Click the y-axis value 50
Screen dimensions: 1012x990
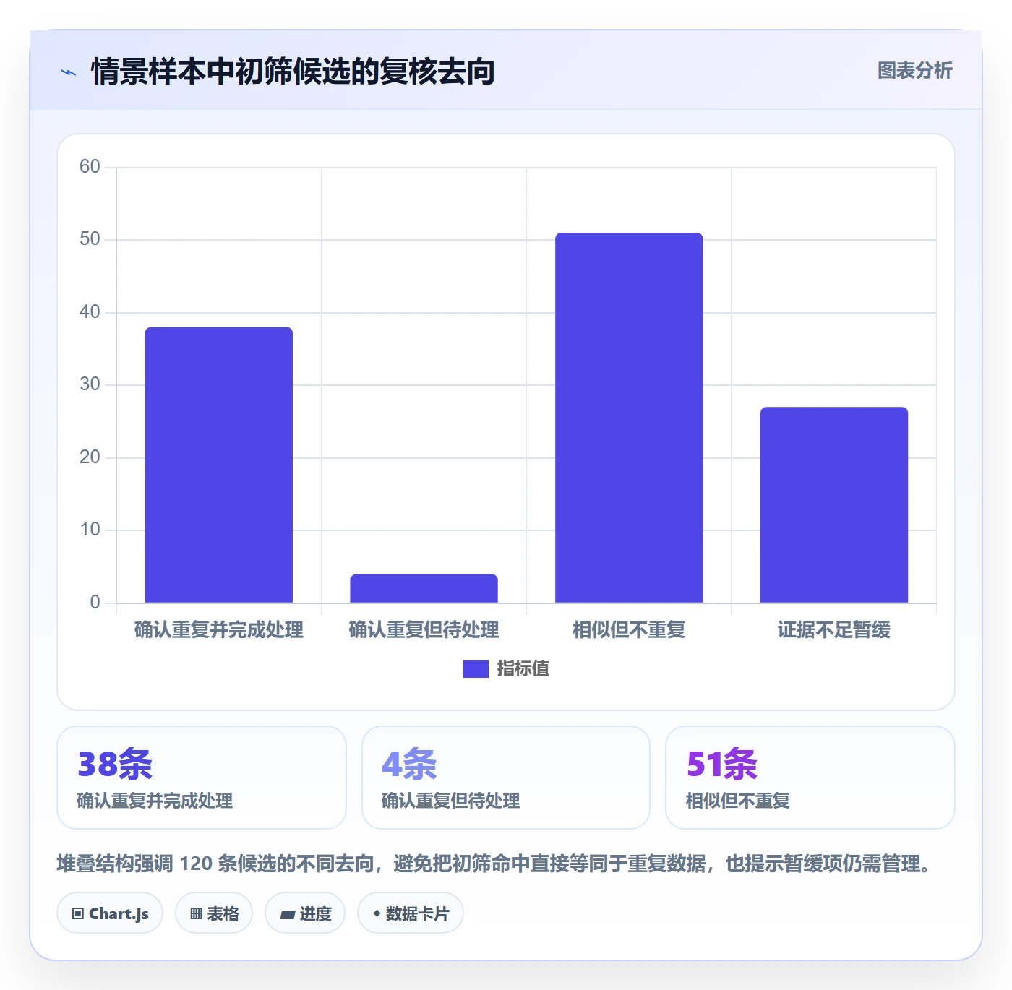coord(90,239)
